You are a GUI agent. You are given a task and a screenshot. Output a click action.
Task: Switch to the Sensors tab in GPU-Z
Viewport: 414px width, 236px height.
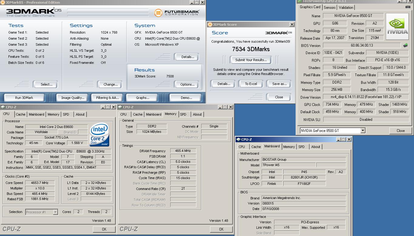pos(330,8)
